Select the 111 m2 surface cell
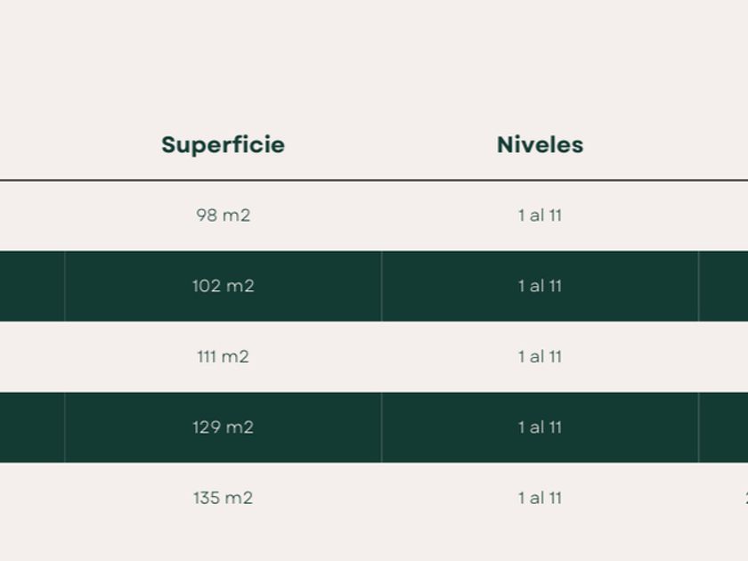Image resolution: width=748 pixels, height=561 pixels. tap(223, 357)
